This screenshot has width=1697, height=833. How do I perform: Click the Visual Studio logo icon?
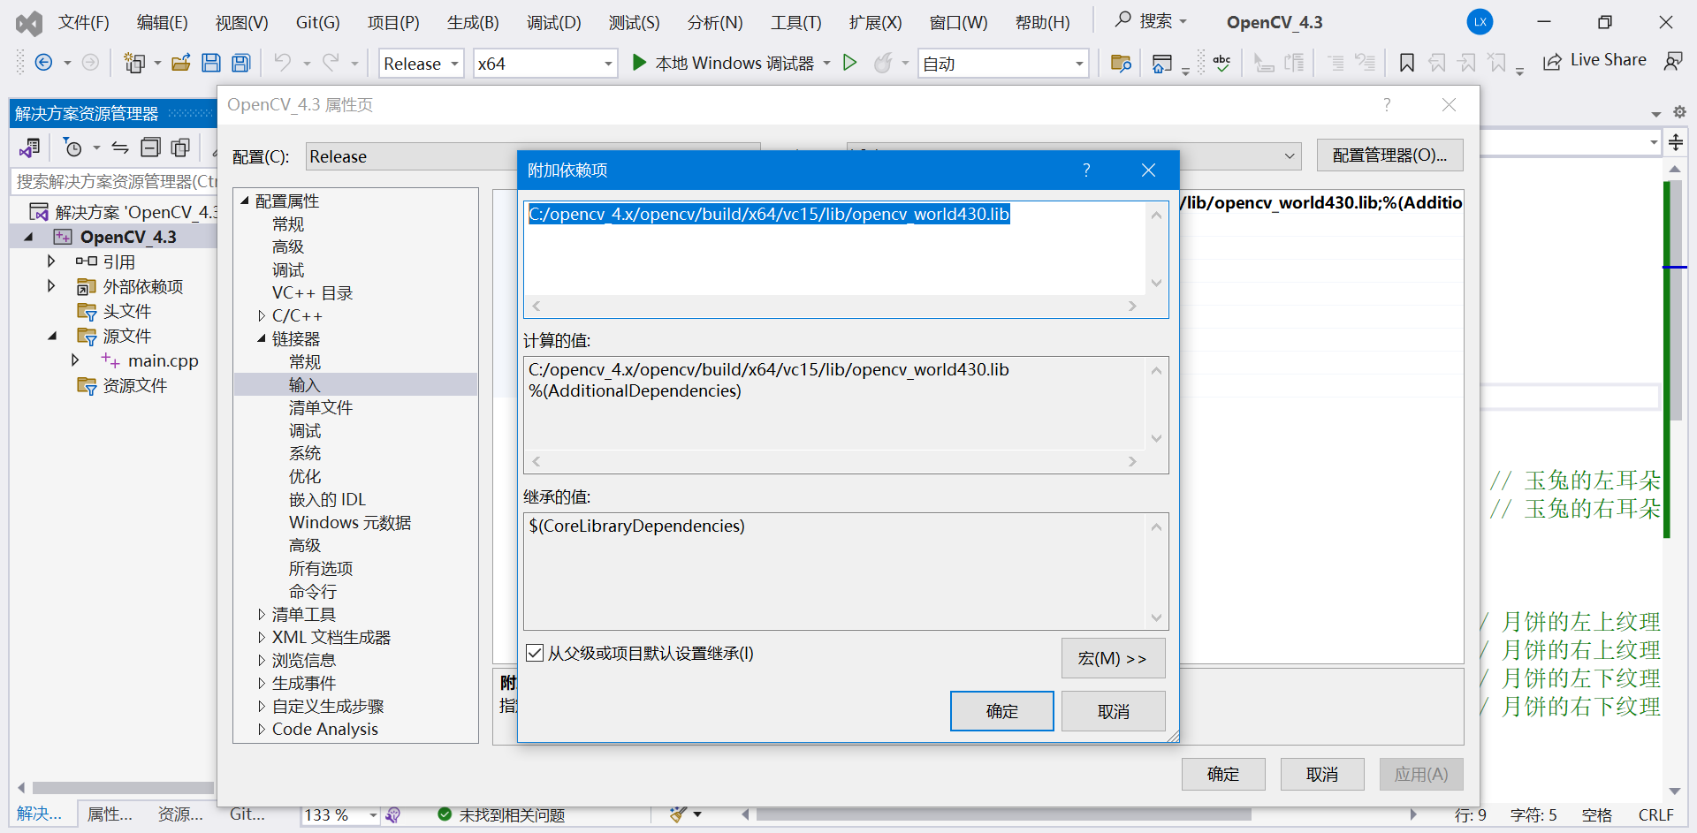pos(29,23)
